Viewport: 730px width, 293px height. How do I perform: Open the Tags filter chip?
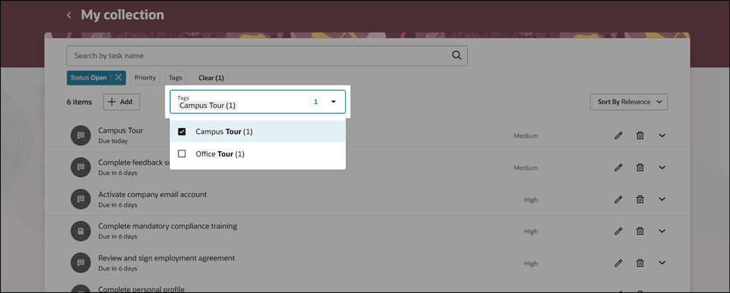pyautogui.click(x=175, y=78)
